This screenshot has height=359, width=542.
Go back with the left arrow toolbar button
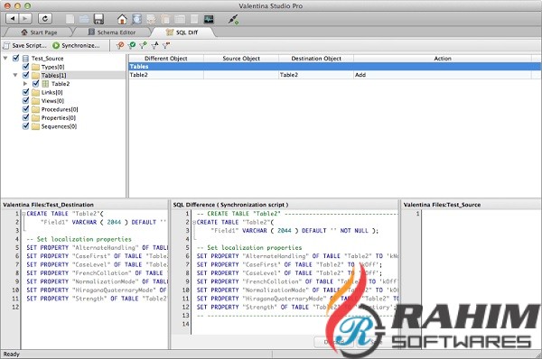pyautogui.click(x=13, y=19)
